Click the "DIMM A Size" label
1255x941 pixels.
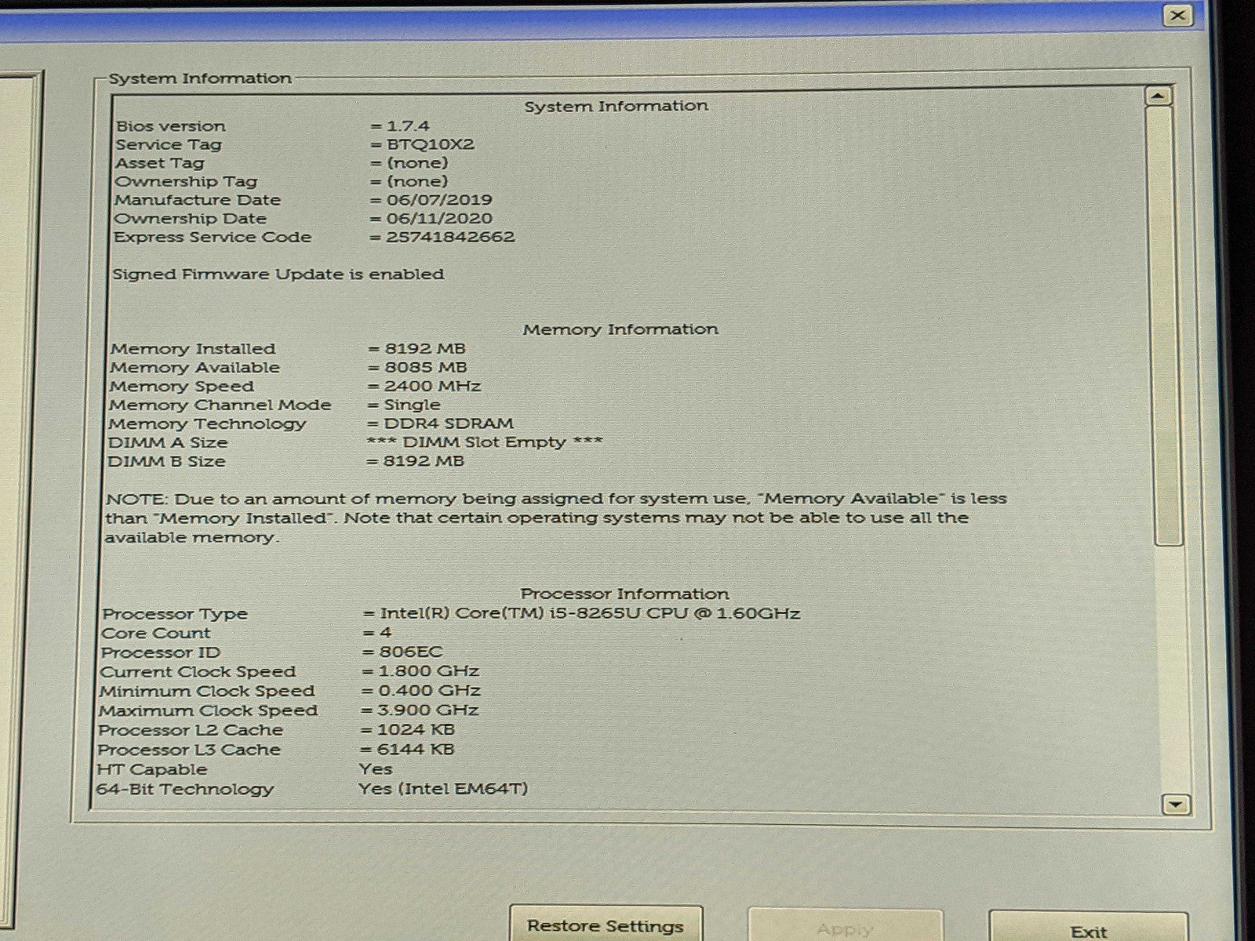(168, 443)
